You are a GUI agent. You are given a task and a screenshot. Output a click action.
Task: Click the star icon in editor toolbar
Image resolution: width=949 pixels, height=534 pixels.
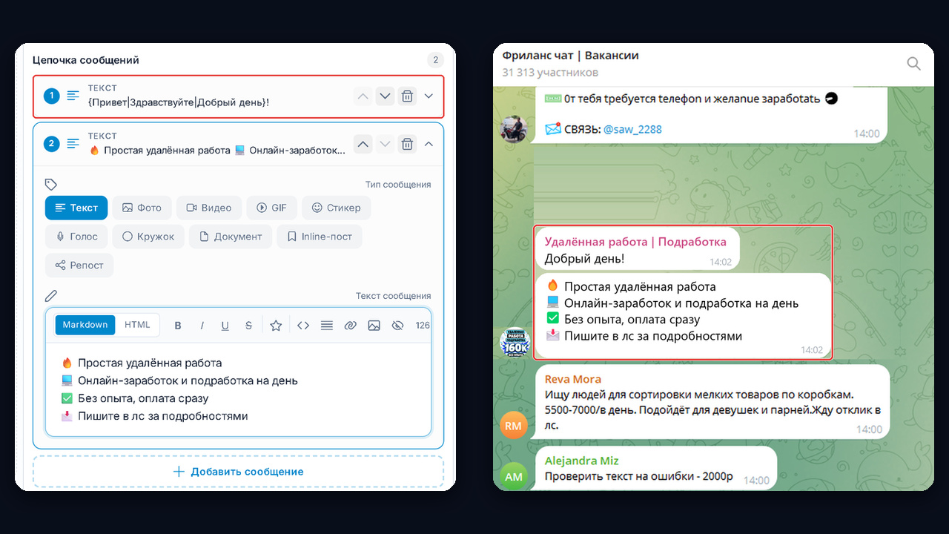pyautogui.click(x=276, y=326)
